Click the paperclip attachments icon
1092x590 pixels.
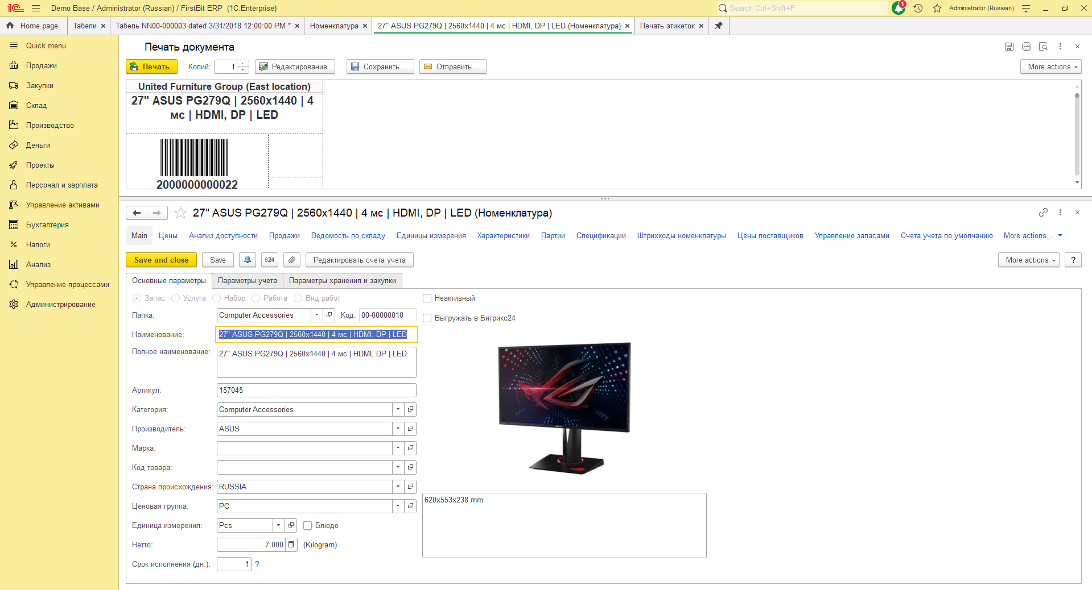tap(292, 260)
